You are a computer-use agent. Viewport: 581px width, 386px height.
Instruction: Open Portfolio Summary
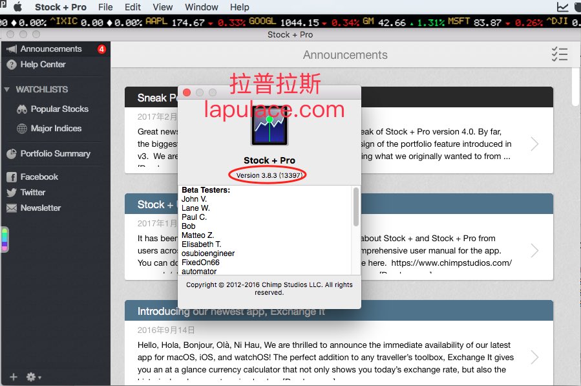point(56,153)
